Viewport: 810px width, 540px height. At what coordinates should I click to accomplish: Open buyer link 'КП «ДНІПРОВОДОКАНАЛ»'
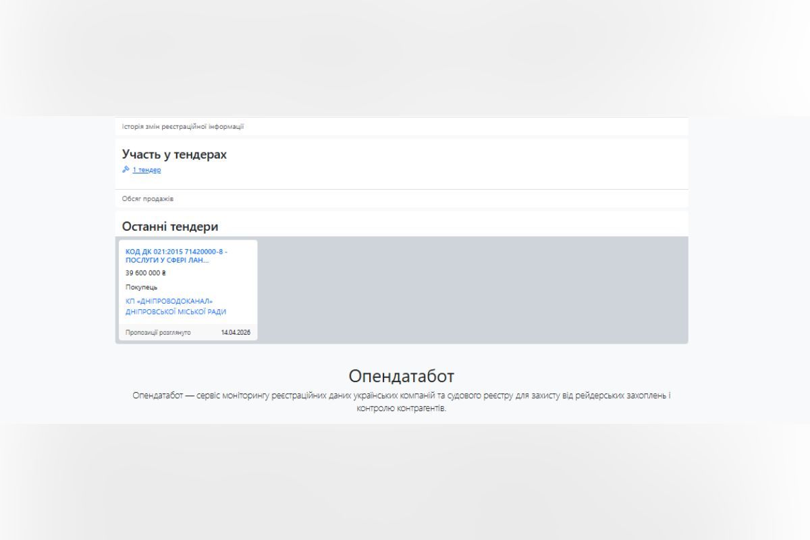click(x=169, y=301)
